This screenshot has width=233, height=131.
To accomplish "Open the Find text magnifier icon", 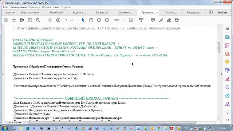I will click(38, 20).
